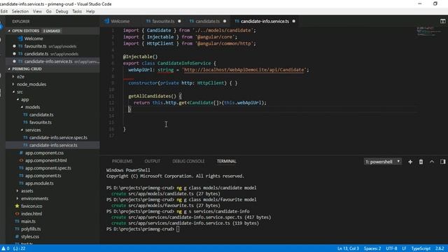This screenshot has height=252, width=448.
Task: Click the styles.css hash icon
Action: tap(17, 237)
